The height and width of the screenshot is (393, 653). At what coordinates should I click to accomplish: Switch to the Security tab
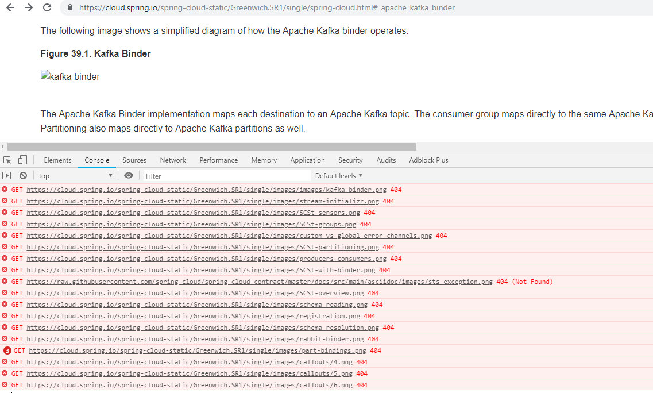[x=350, y=160]
